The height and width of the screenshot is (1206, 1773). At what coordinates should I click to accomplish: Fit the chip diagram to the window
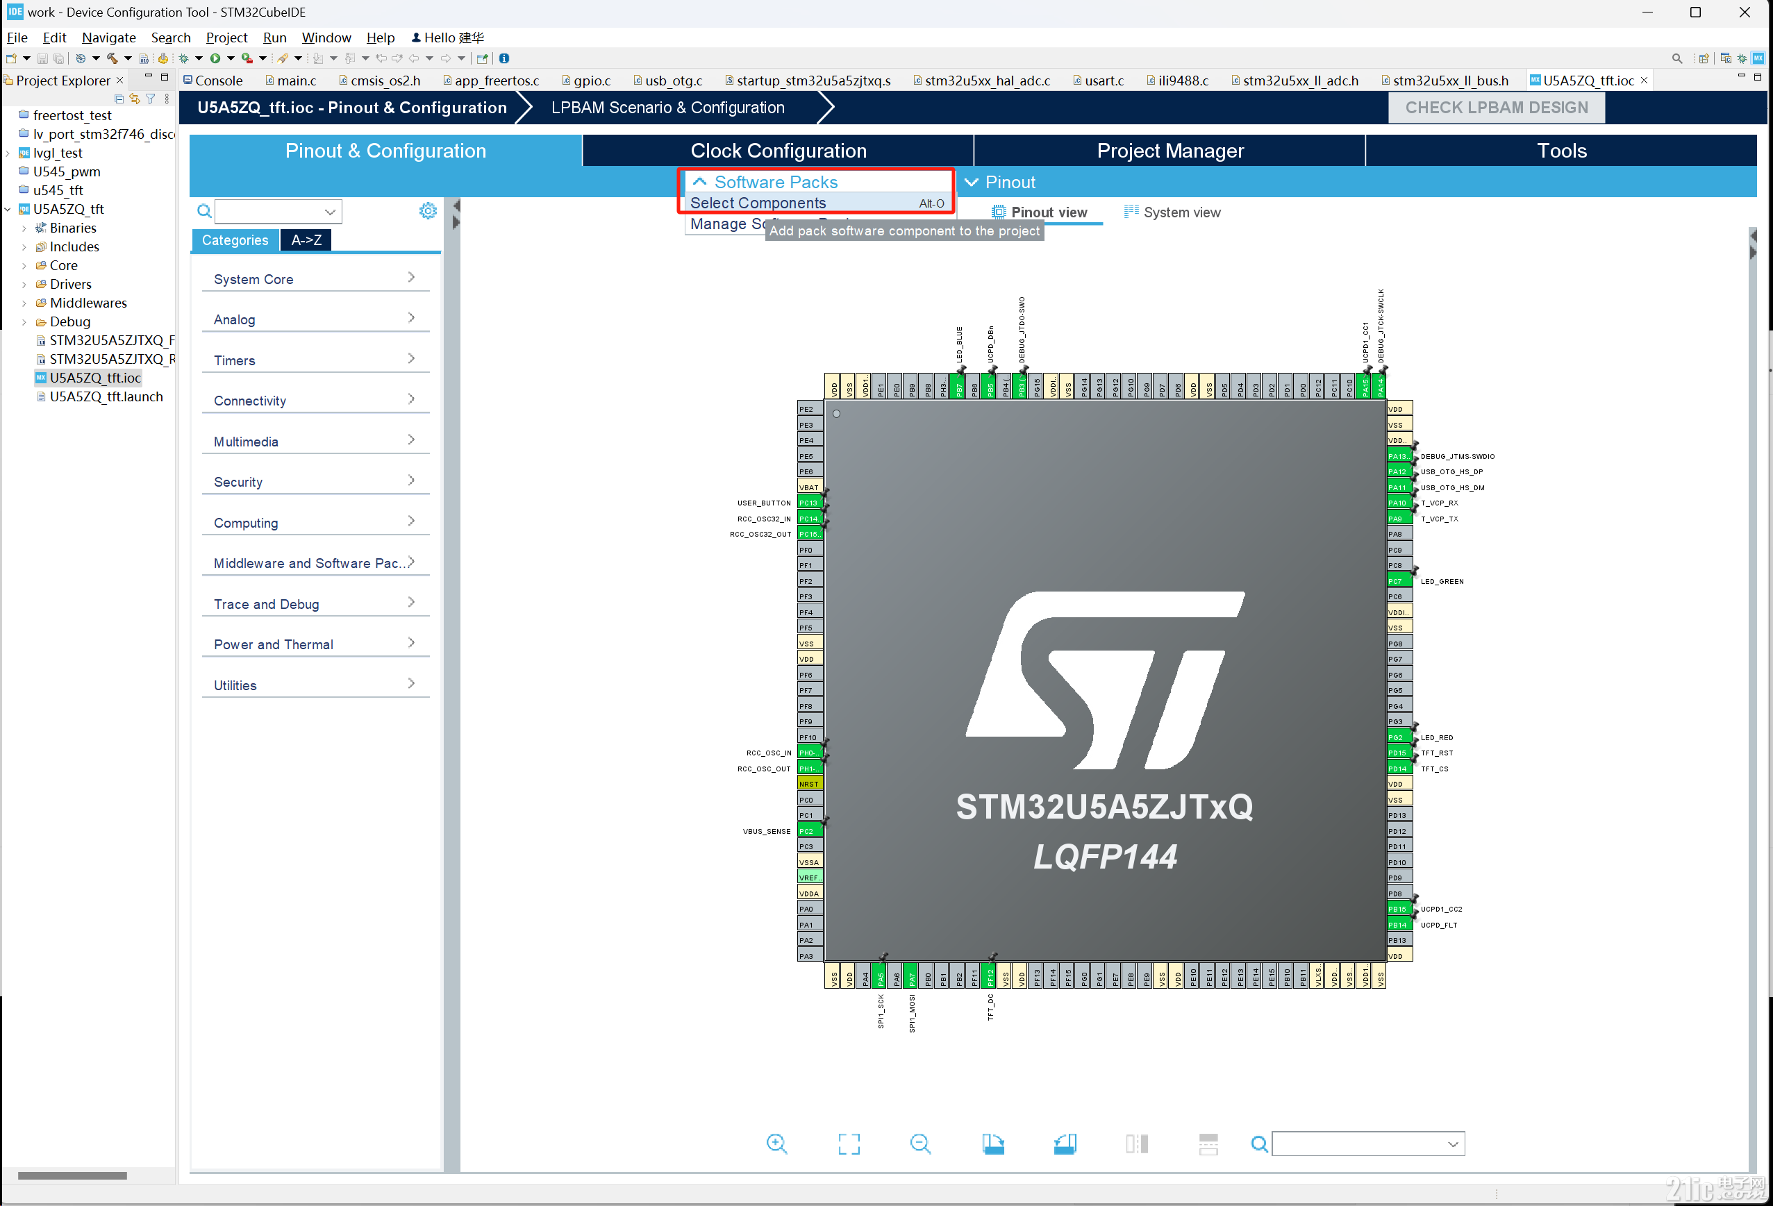[x=849, y=1144]
